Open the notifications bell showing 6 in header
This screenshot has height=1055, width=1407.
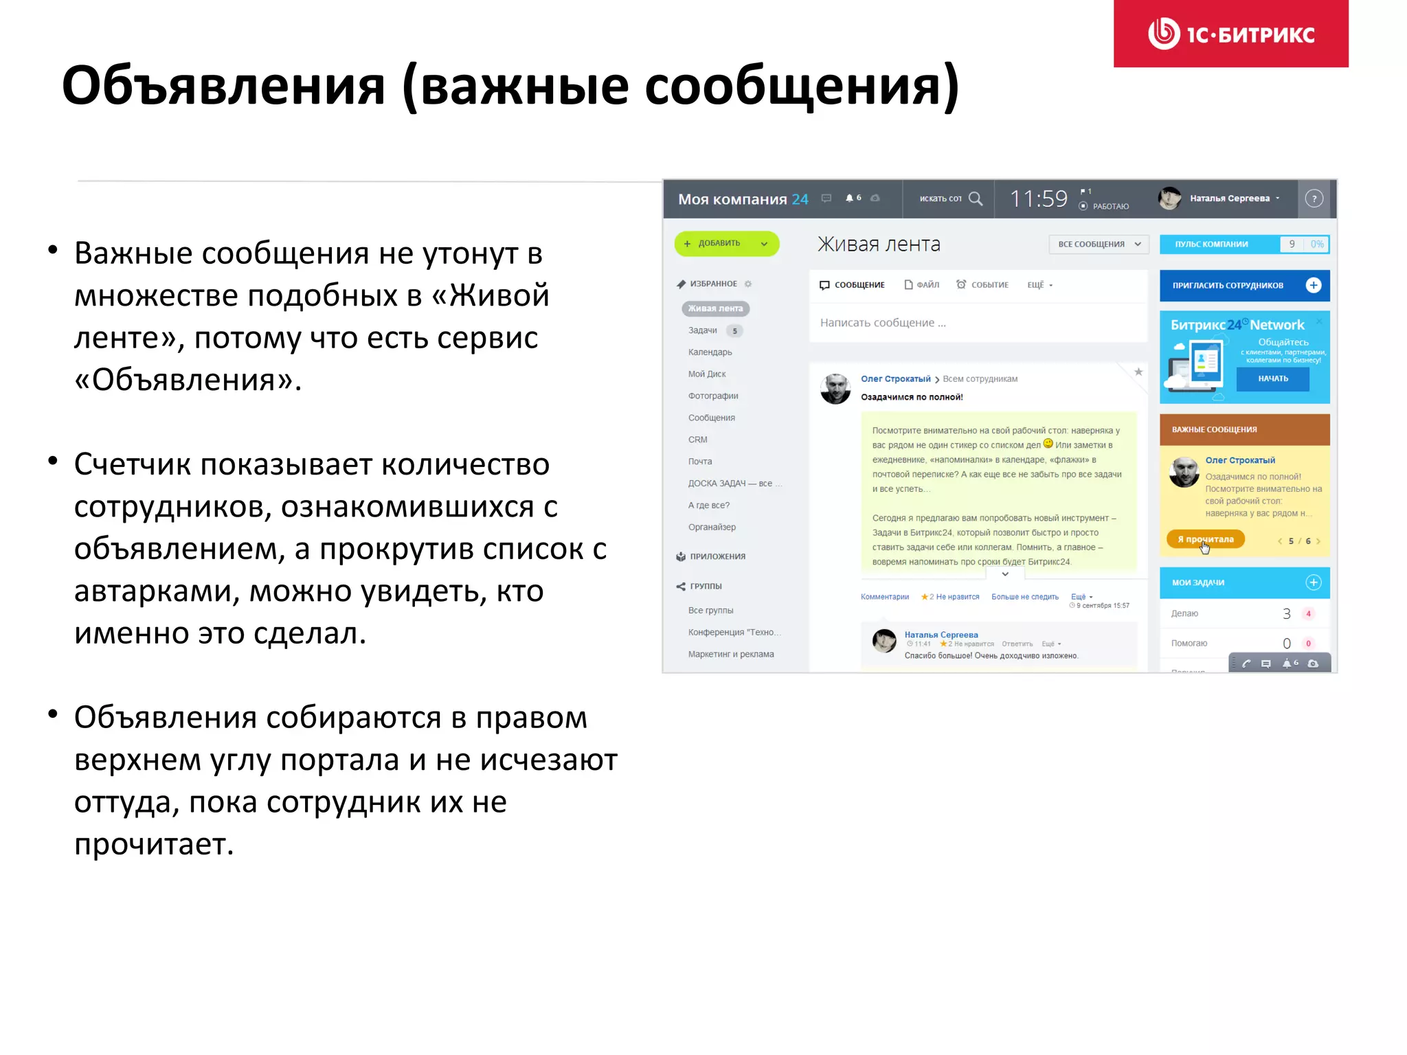coord(853,198)
